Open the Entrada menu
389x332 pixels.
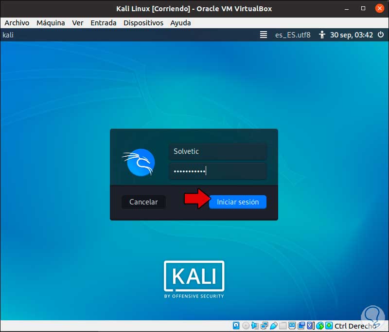(104, 23)
